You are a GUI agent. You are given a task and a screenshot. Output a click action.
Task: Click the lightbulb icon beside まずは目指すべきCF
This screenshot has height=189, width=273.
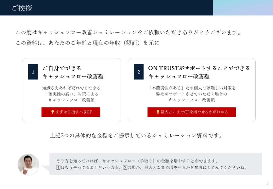[53, 112]
